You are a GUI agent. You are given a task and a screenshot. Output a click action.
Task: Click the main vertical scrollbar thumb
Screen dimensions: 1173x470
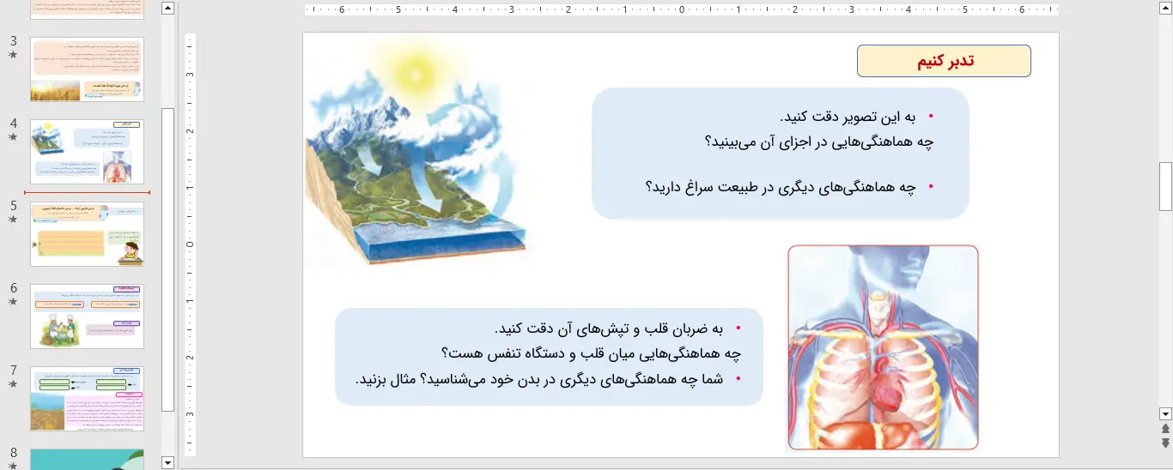(x=1165, y=186)
